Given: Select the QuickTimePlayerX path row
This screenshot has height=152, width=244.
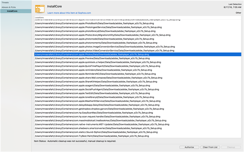Looking at the screenshot, I should [x=138, y=66].
